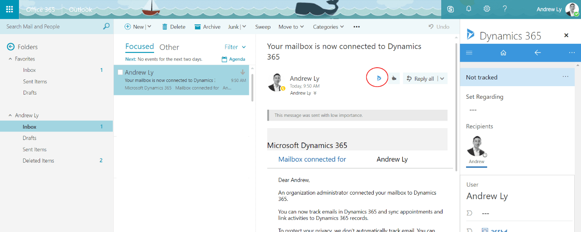Click the message list scrollbar
This screenshot has height=232, width=581.
click(252, 87)
